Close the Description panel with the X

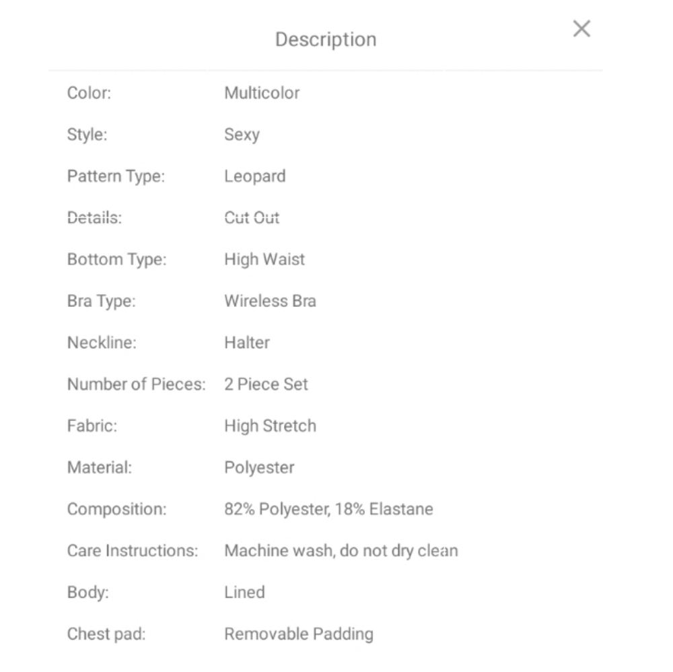click(x=581, y=29)
